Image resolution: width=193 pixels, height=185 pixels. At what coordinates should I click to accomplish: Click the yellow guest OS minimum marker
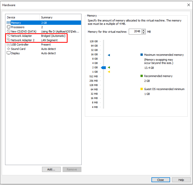click(x=109, y=72)
